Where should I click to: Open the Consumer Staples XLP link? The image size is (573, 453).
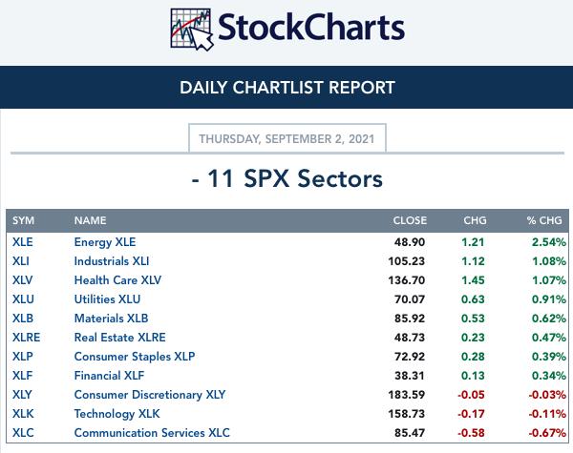(135, 357)
